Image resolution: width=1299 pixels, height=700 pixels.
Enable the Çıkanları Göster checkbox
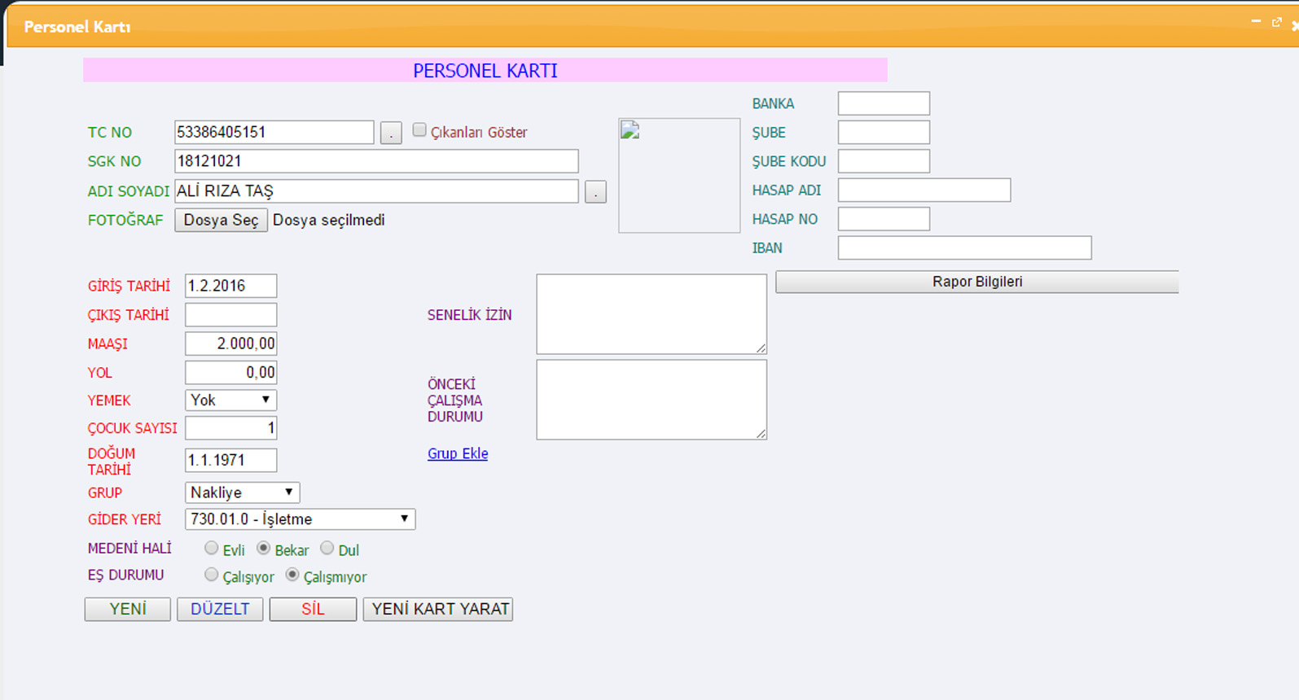pos(419,130)
